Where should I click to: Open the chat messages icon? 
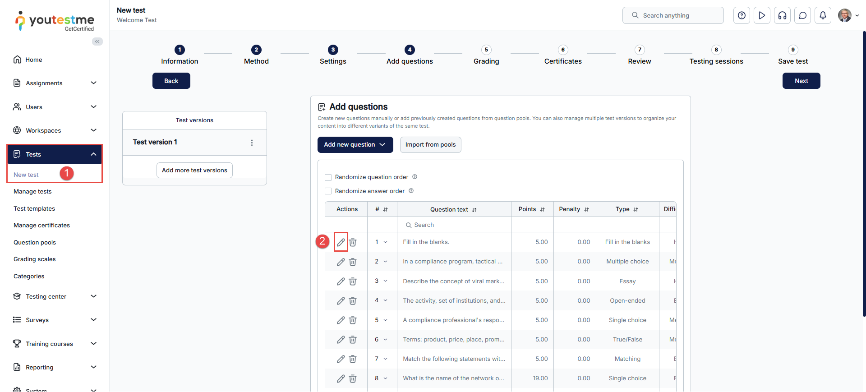point(802,15)
